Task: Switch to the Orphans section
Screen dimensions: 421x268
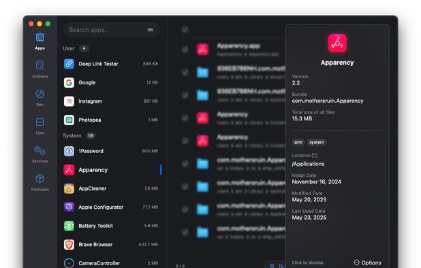Action: 40,69
